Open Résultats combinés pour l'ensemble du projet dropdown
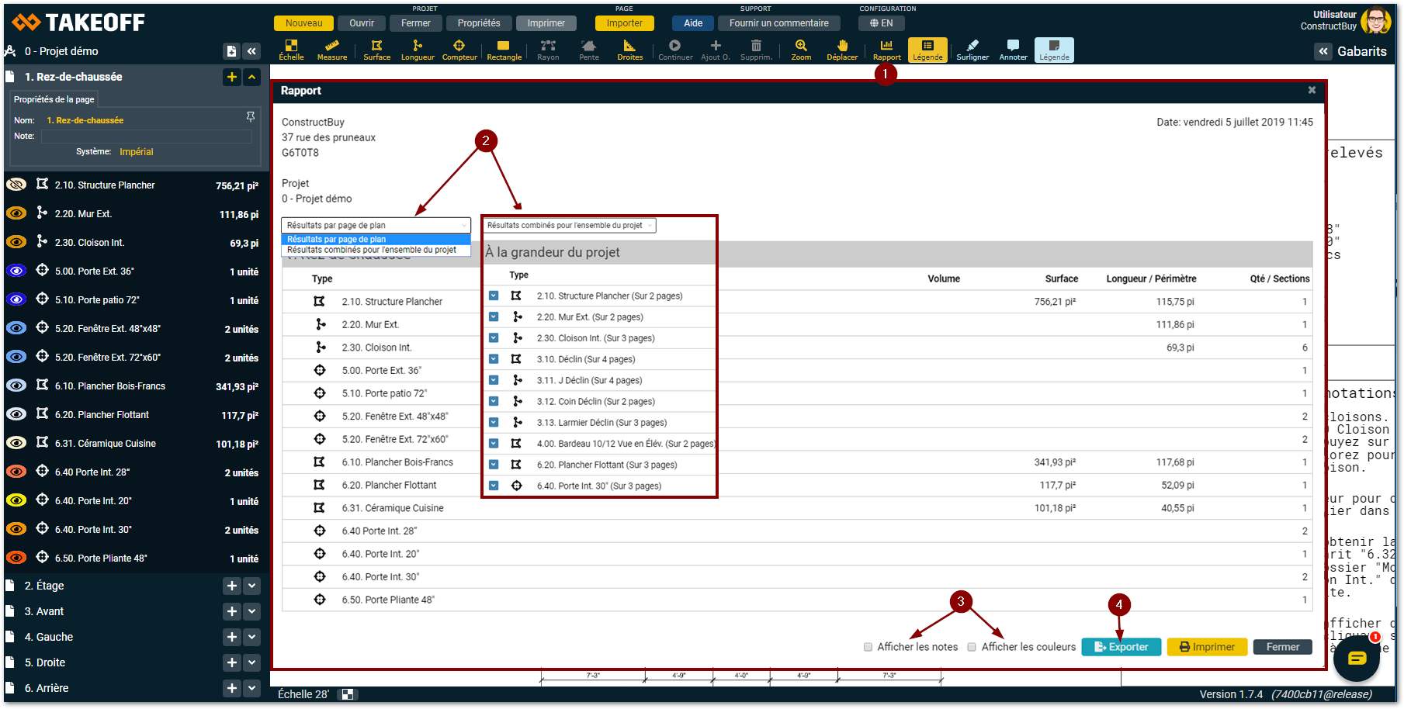Image resolution: width=1404 pixels, height=709 pixels. [570, 226]
